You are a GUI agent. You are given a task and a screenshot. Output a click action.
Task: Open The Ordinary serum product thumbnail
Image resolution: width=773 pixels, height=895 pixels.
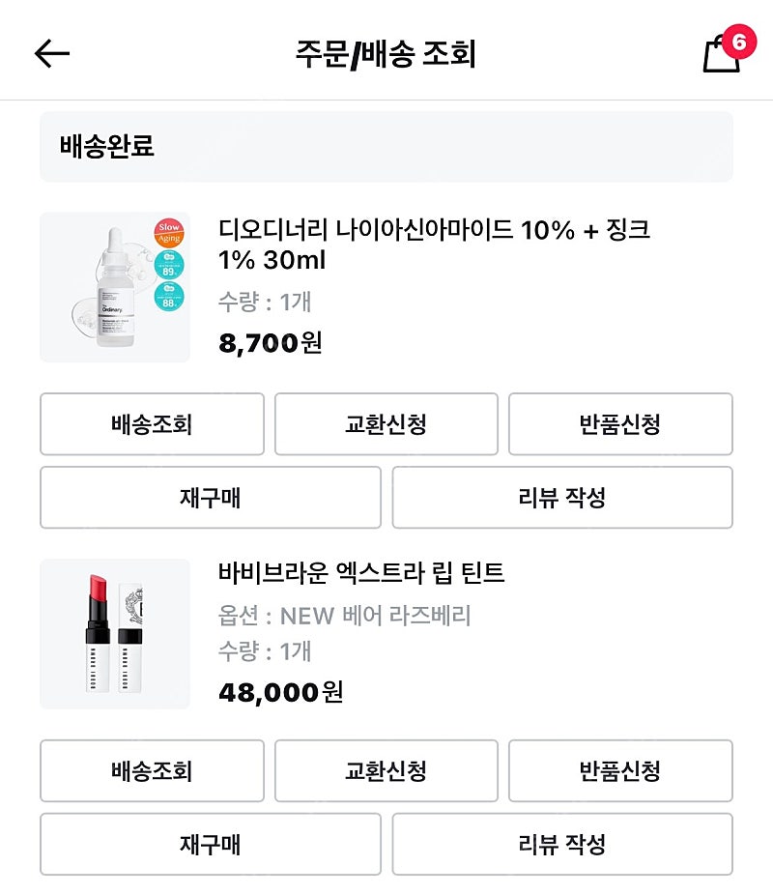point(115,287)
